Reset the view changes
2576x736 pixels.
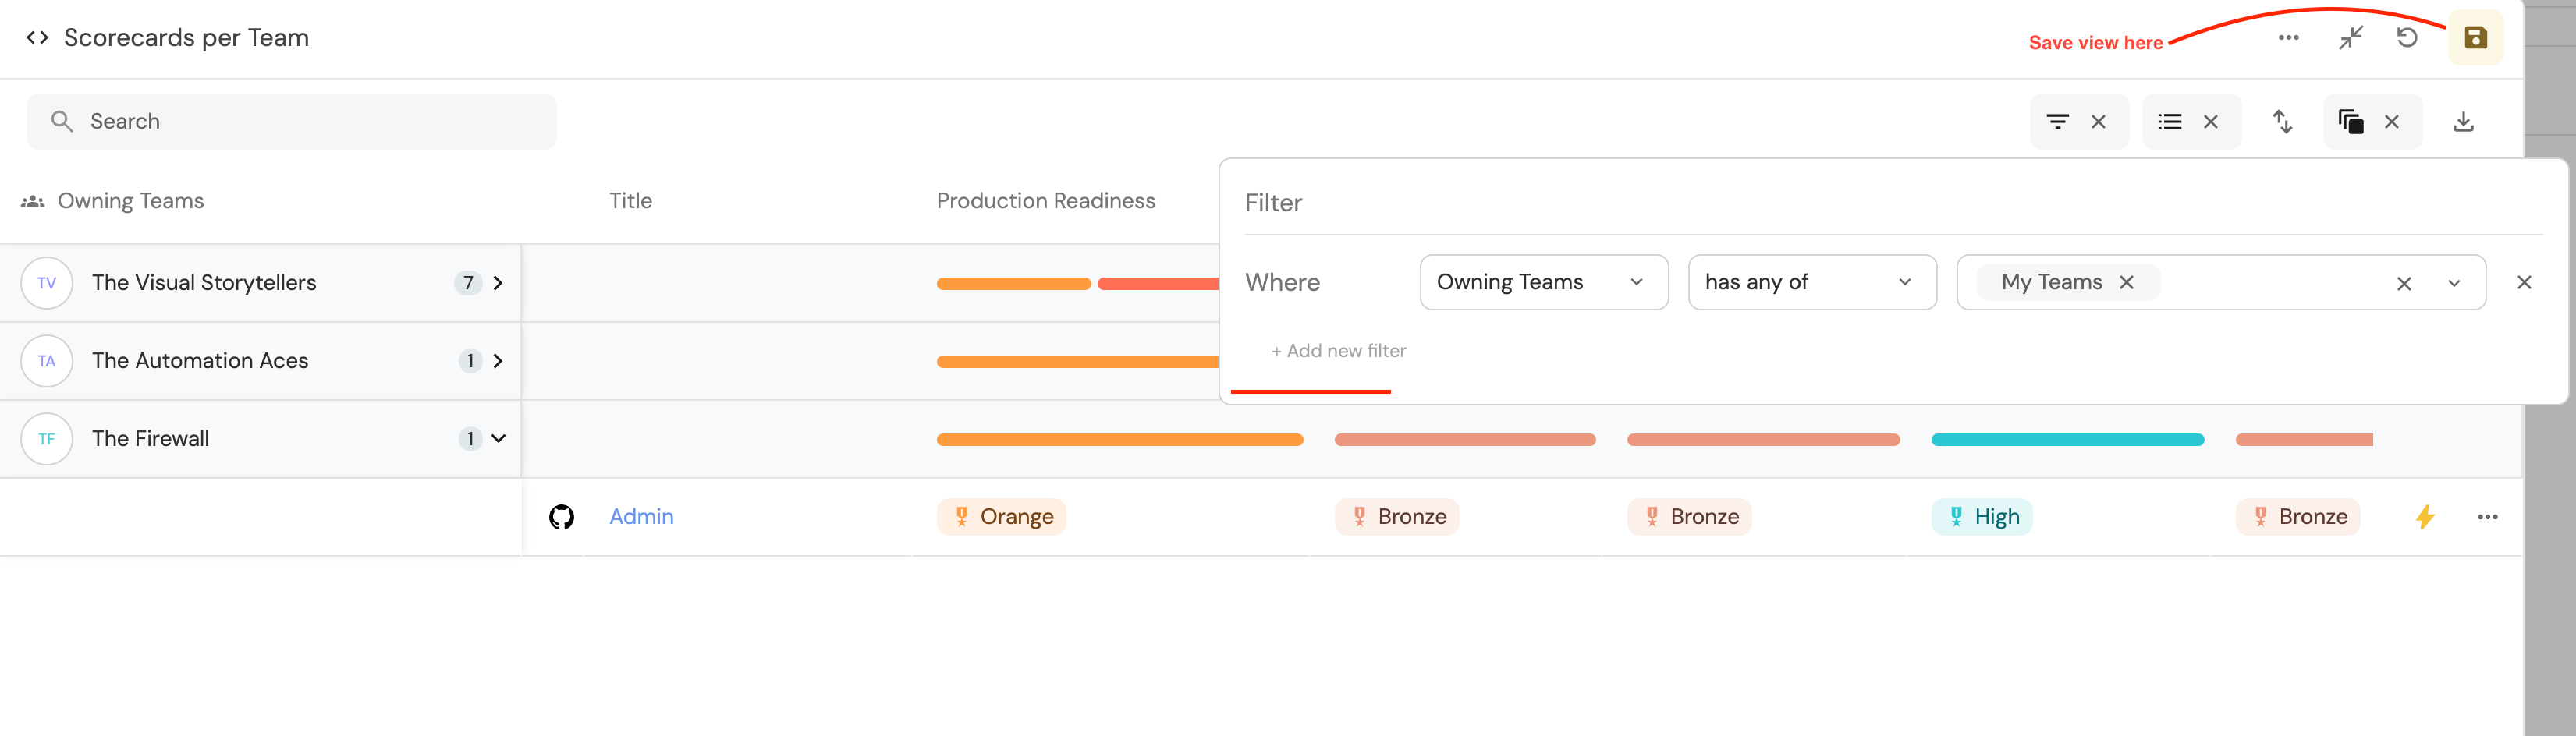click(x=2407, y=37)
